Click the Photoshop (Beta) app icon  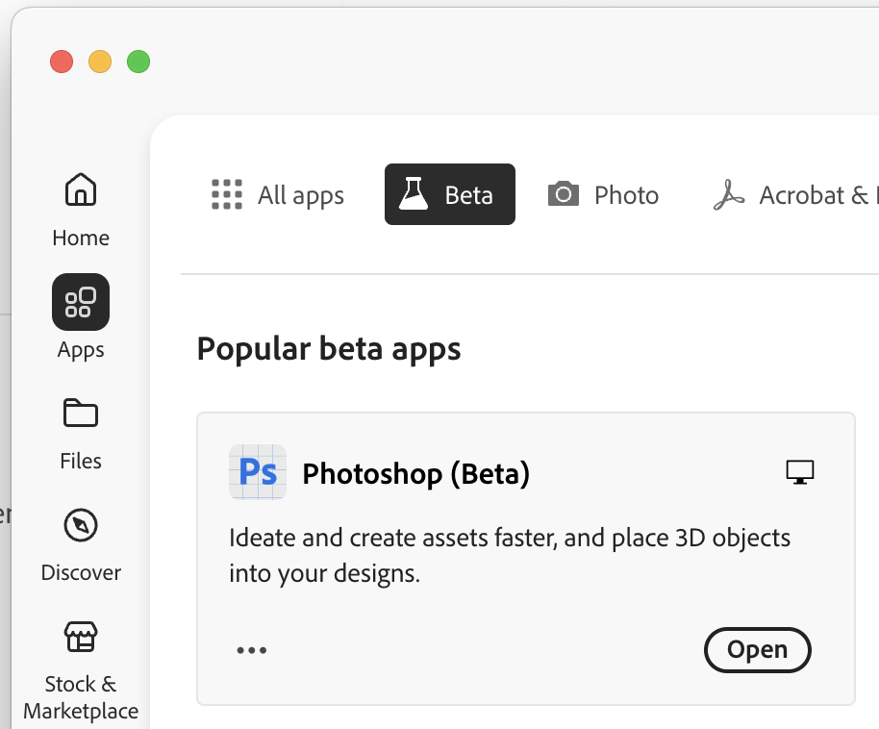tap(257, 472)
